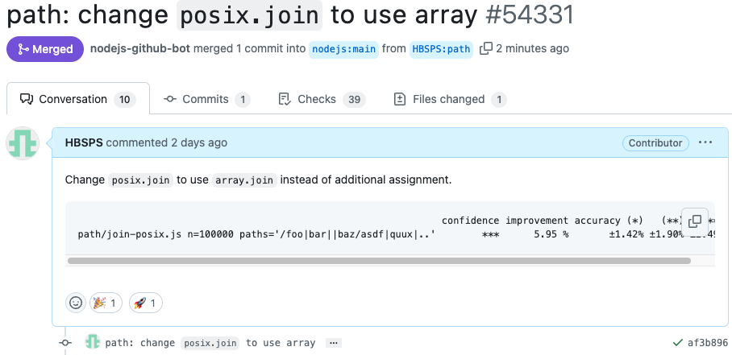The width and height of the screenshot is (732, 355).
Task: Switch to the Commits tab
Action: click(207, 99)
